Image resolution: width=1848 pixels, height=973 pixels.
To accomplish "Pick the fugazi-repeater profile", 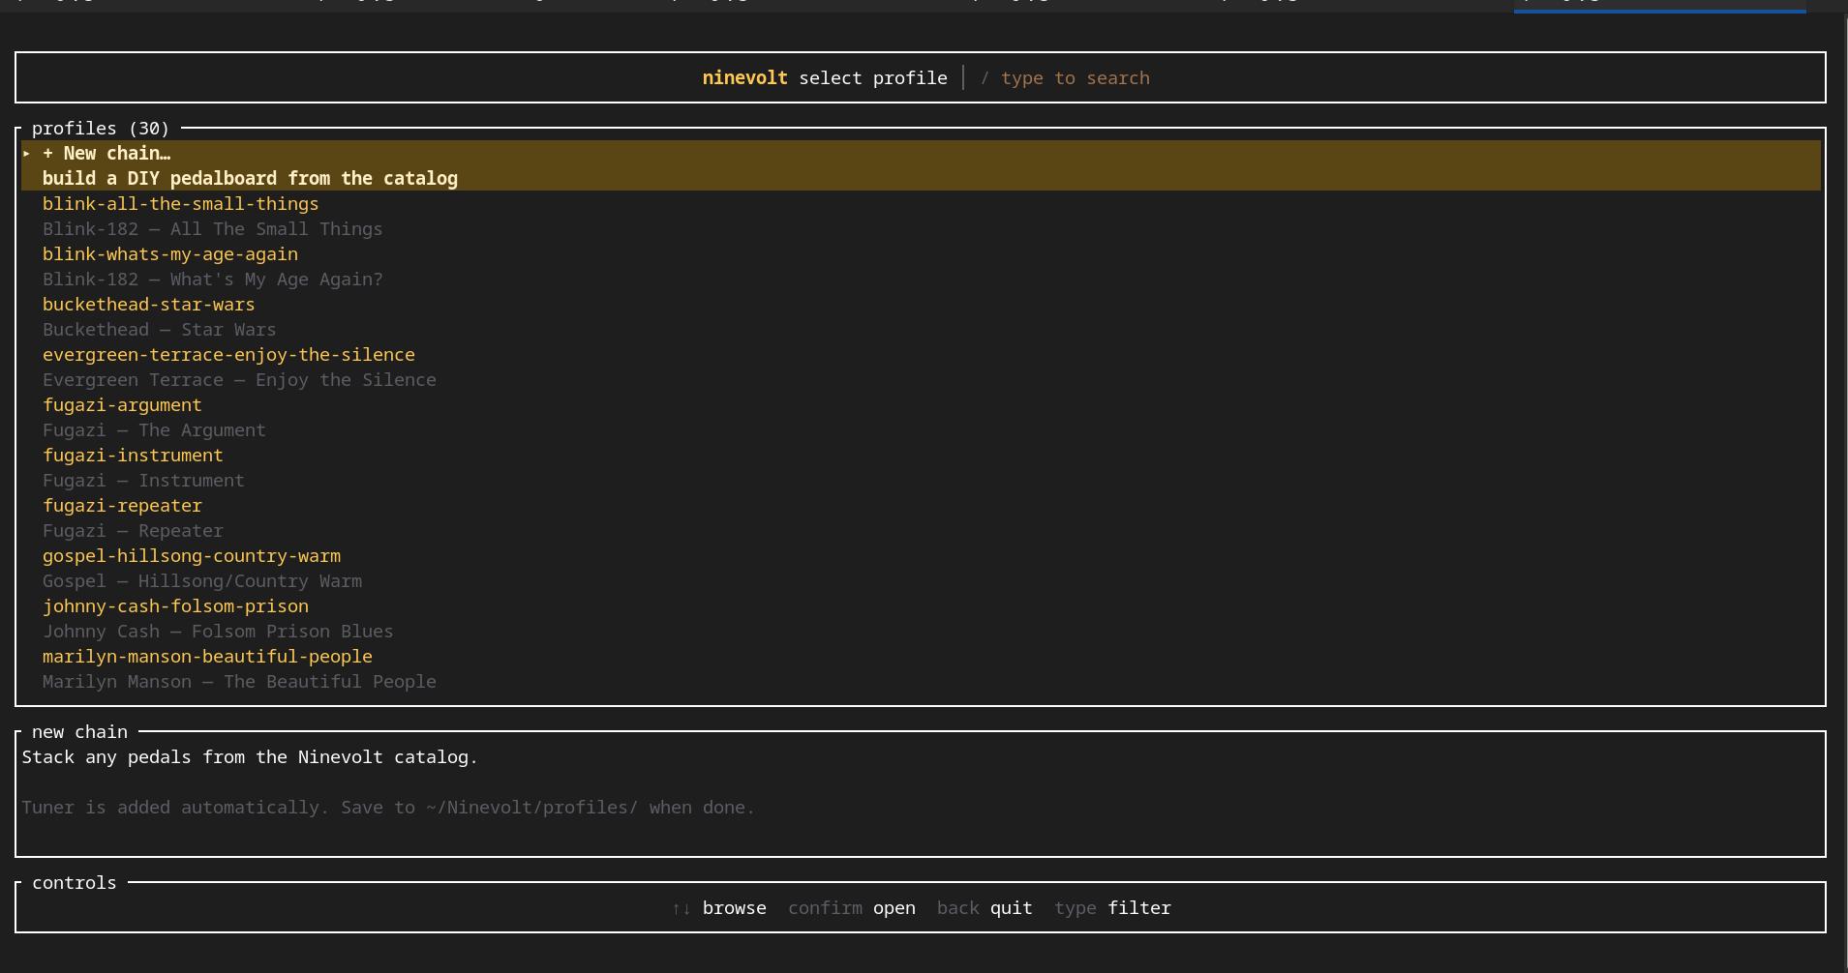I will tap(122, 505).
